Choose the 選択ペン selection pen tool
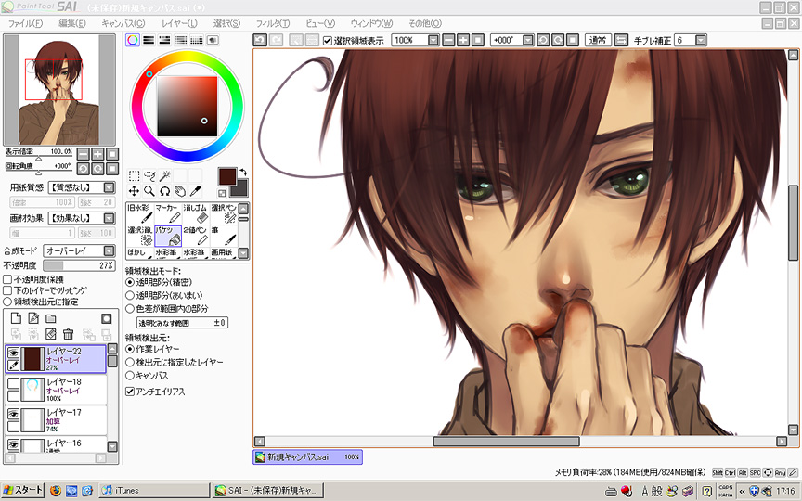 (224, 213)
